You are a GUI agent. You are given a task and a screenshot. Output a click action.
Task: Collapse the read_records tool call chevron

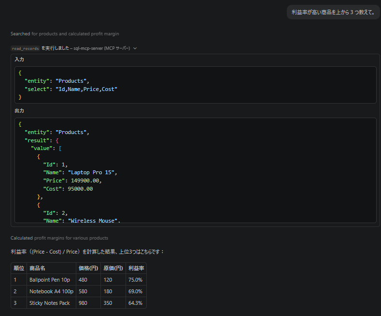point(135,48)
